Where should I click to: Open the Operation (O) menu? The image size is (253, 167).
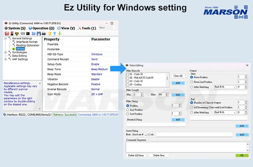coord(42,28)
